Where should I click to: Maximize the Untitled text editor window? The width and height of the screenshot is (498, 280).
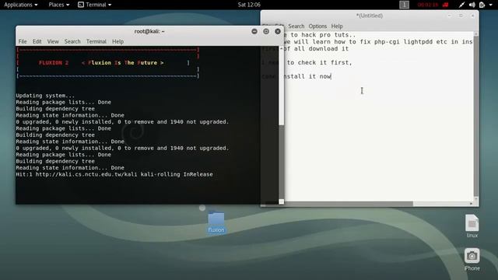461,16
